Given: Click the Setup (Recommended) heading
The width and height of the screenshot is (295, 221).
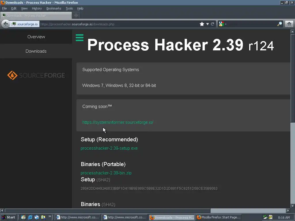Looking at the screenshot, I should pos(109,140).
